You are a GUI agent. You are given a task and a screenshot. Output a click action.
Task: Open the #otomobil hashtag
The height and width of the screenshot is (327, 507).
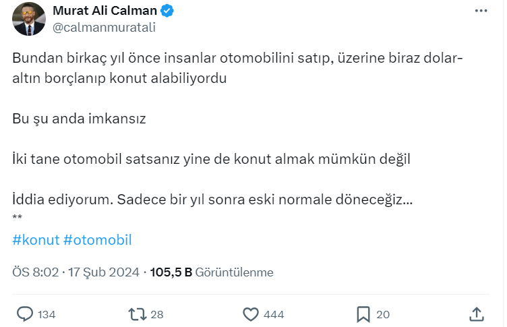[98, 240]
